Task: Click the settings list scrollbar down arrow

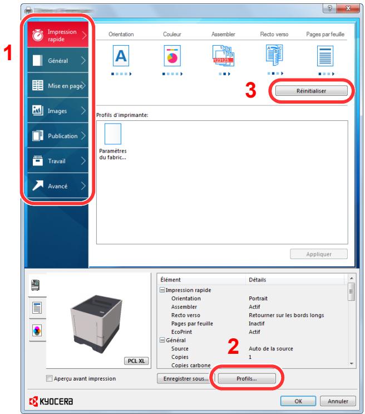Action: [x=351, y=363]
